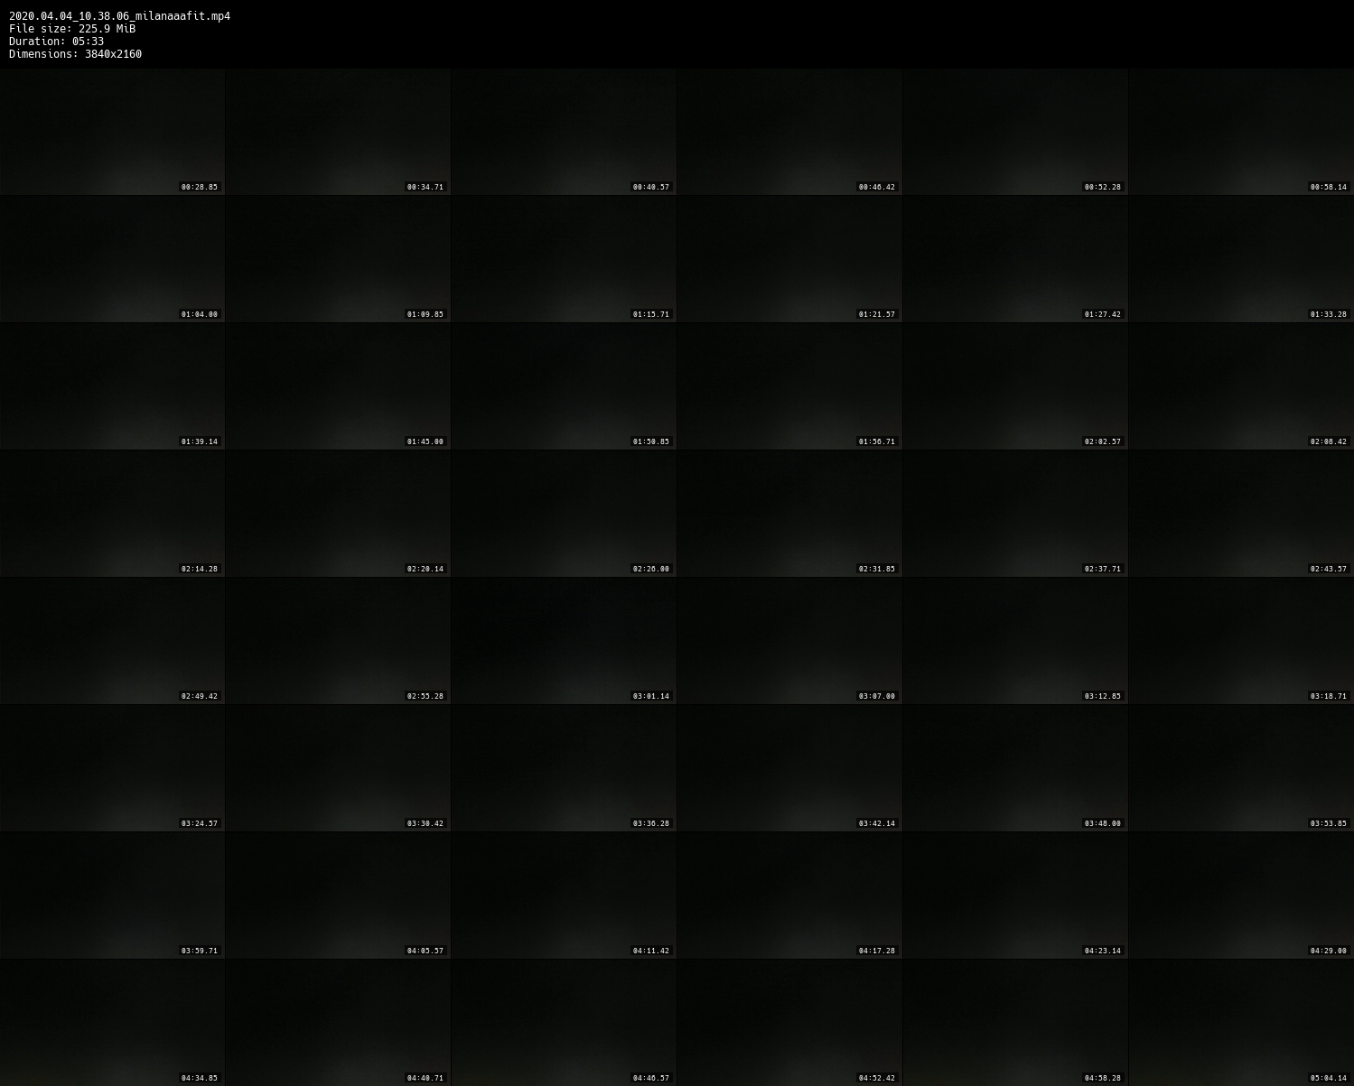1354x1086 pixels.
Task: Select the frame stamped 01:45.00
Action: pos(338,386)
